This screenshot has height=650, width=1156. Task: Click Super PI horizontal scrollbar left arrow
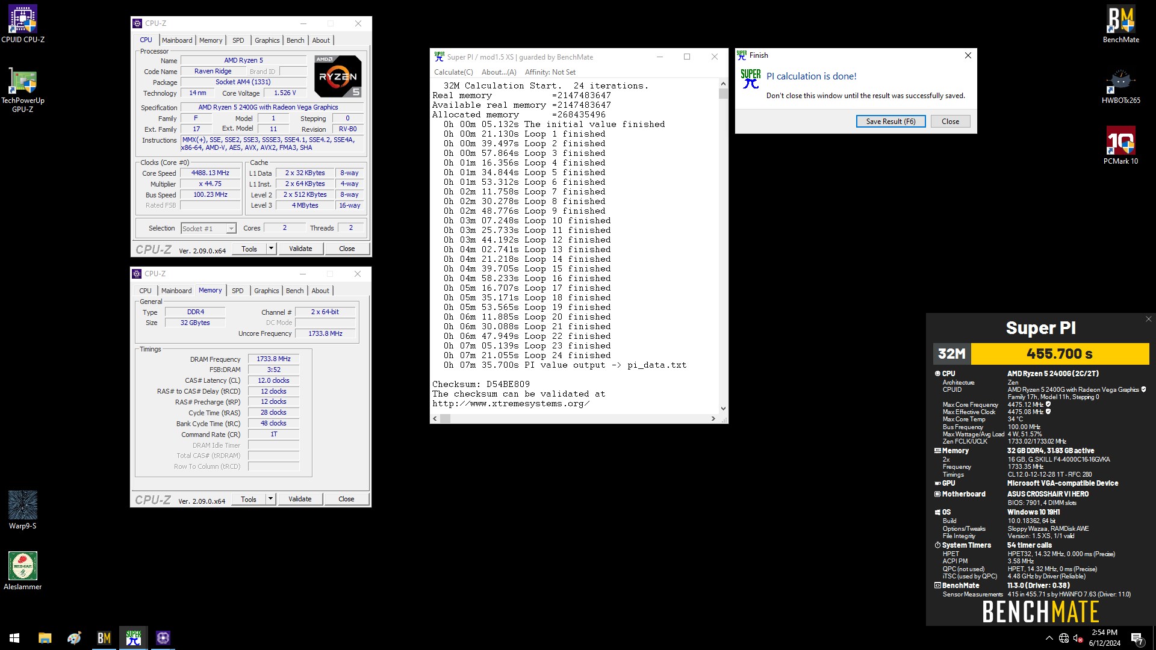(435, 418)
